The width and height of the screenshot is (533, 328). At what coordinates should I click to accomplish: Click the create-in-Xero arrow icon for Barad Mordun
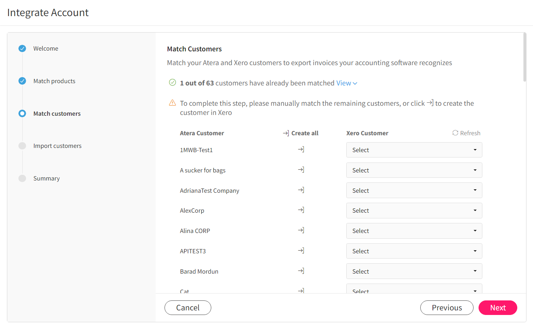pyautogui.click(x=301, y=271)
